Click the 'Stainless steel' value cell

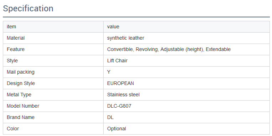187,95
